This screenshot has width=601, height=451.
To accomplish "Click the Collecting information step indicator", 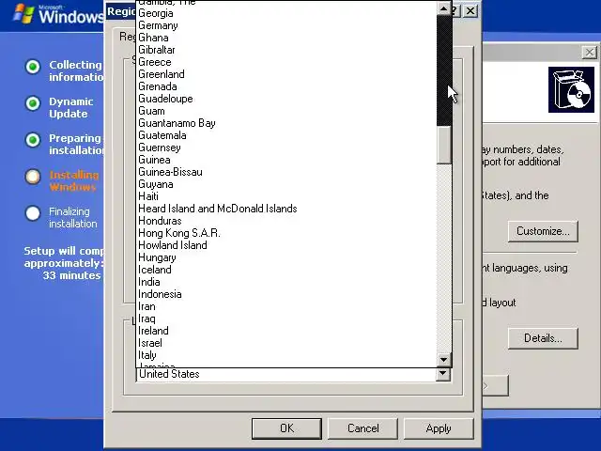I will [x=33, y=67].
